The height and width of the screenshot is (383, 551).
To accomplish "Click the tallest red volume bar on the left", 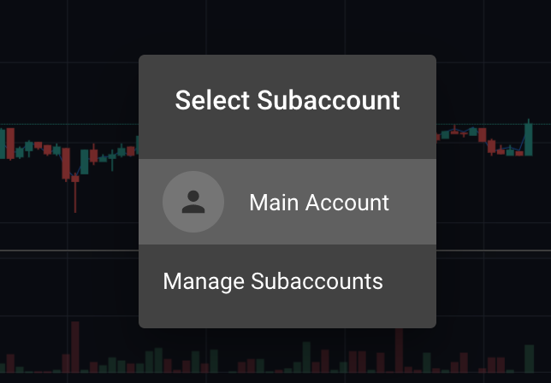I will (x=75, y=347).
